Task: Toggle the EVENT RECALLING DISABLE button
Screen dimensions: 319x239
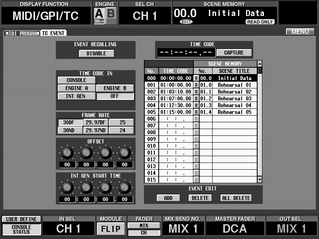Action: coord(96,53)
